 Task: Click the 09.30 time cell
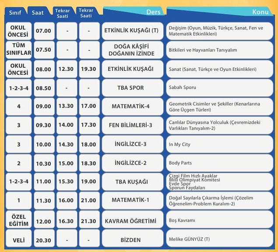(44, 125)
